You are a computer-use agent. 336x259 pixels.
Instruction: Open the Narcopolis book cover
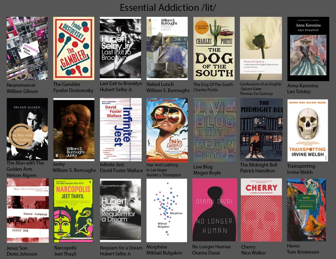[74, 210]
